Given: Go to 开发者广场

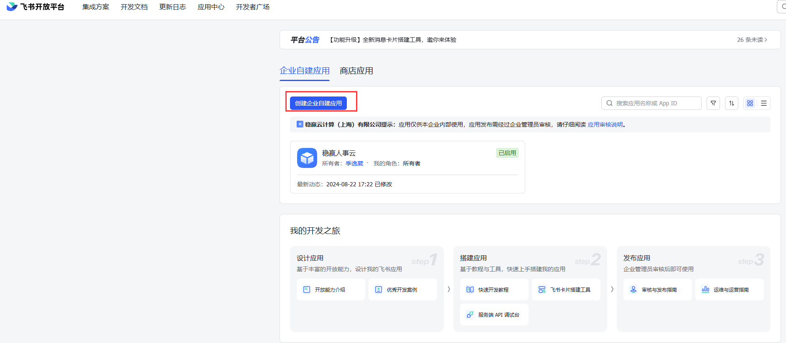Looking at the screenshot, I should (x=253, y=7).
